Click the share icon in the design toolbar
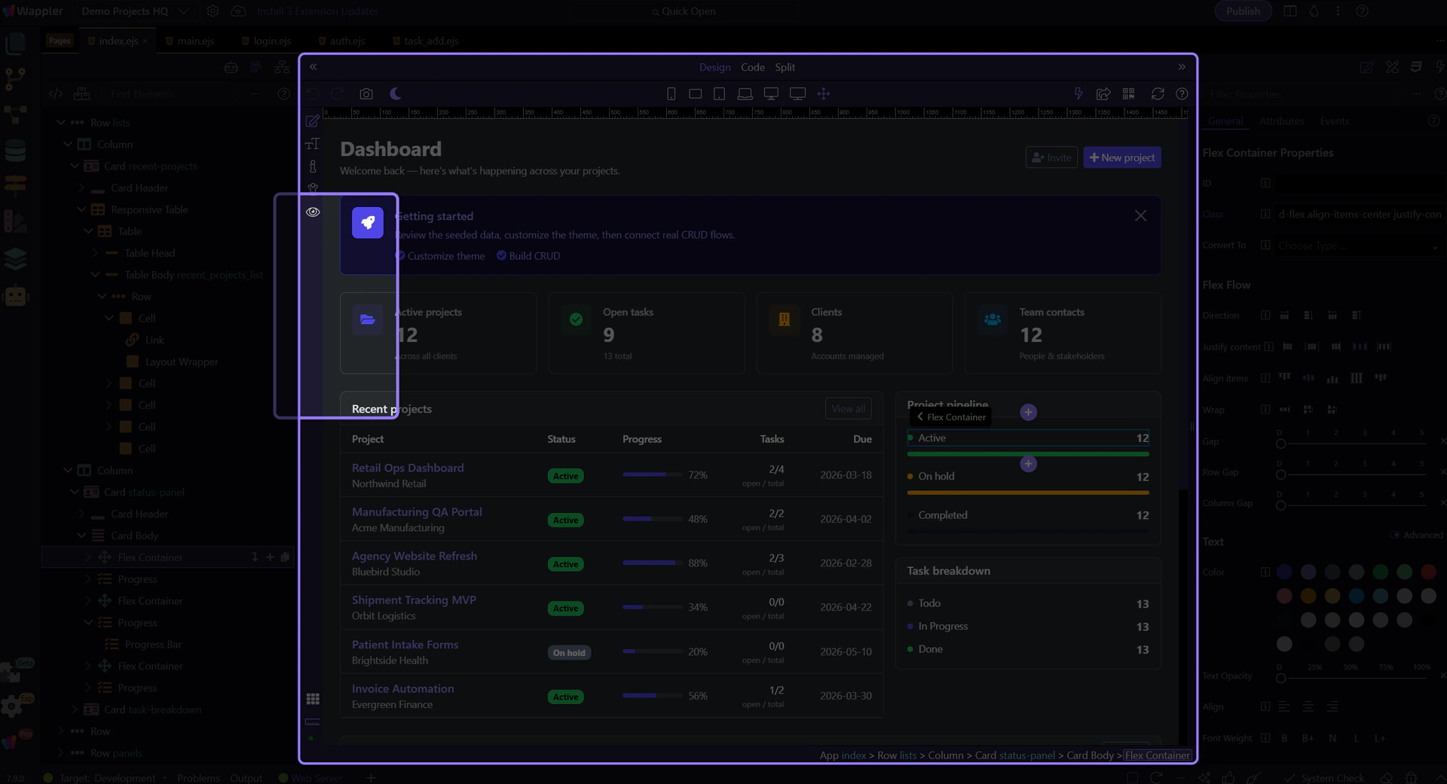This screenshot has width=1447, height=784. click(x=1103, y=94)
